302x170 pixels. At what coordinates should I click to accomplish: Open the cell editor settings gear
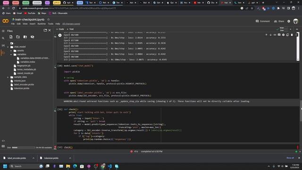coord(283,35)
